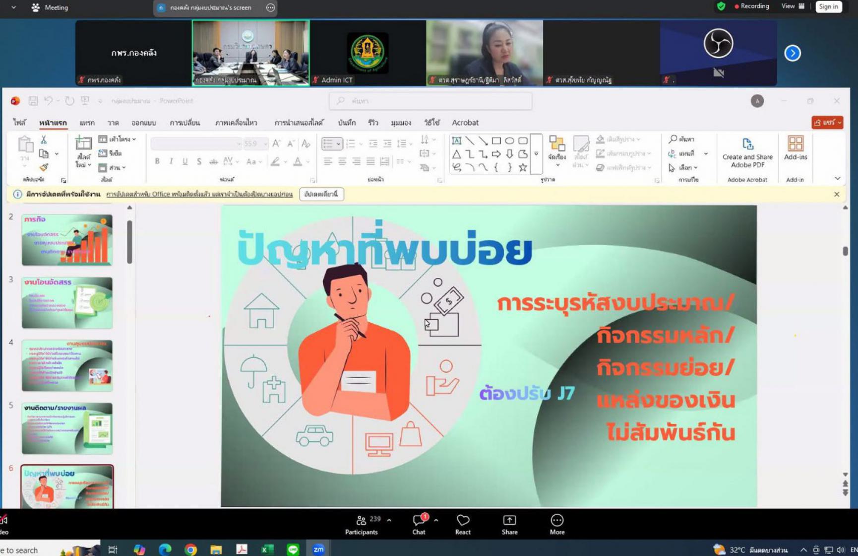The height and width of the screenshot is (556, 858).
Task: Open the Participants list
Action: tap(362, 524)
